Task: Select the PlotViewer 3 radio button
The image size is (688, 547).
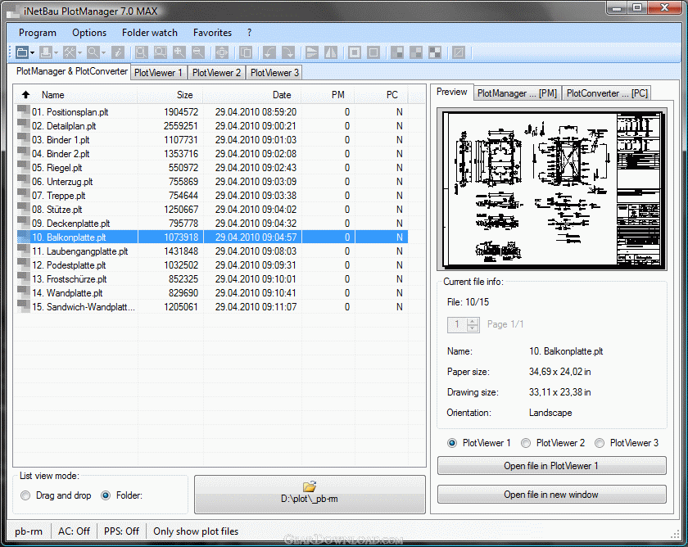Action: pos(600,443)
